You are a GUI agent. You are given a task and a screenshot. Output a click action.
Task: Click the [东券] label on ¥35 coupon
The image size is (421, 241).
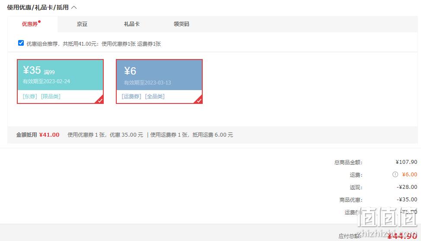click(x=30, y=97)
